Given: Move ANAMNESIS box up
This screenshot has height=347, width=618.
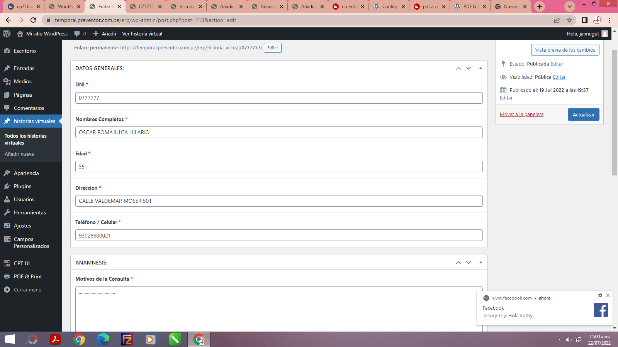Looking at the screenshot, I should click(458, 263).
